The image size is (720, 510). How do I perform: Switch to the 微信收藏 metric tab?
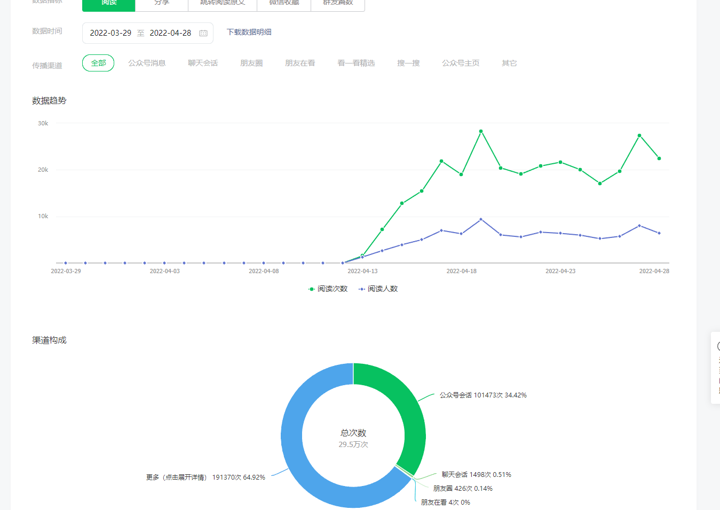click(284, 3)
